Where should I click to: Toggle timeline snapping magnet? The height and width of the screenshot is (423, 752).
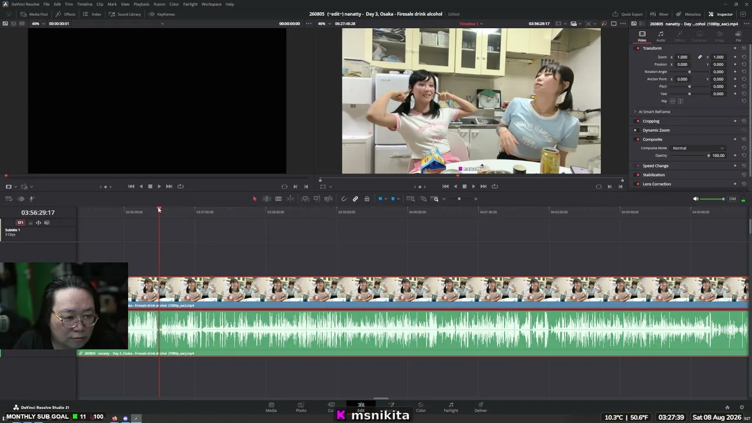tap(344, 199)
